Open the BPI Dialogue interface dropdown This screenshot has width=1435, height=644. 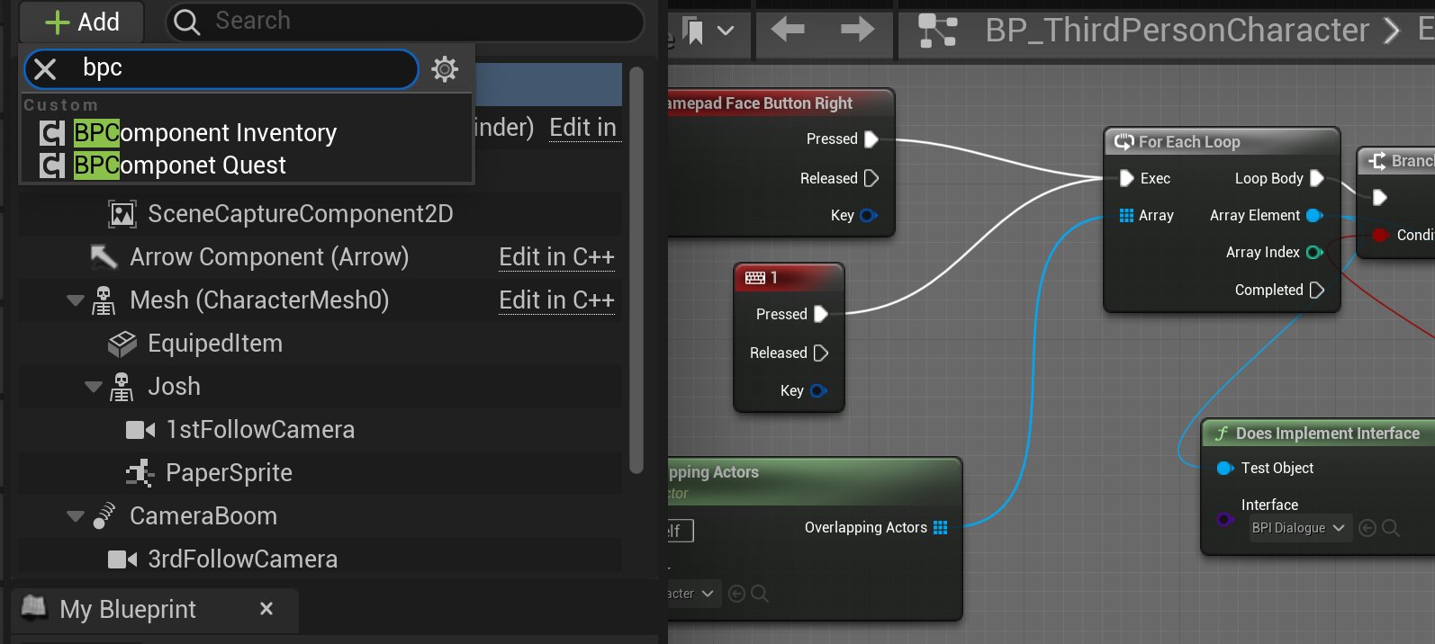(x=1299, y=528)
